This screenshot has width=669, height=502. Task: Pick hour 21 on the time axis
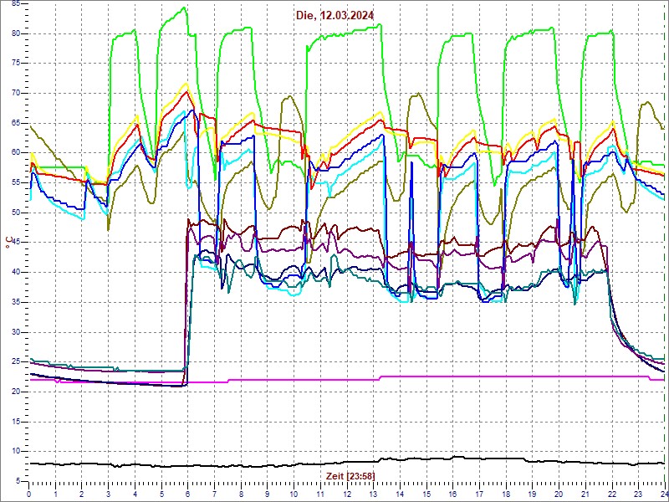click(585, 494)
